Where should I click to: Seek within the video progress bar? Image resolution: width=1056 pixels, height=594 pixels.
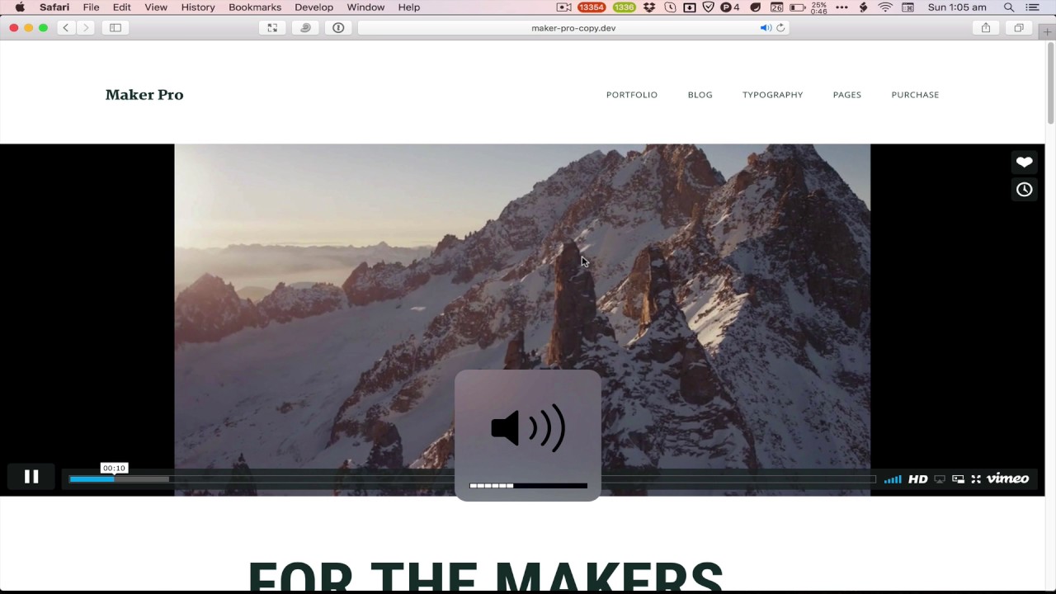coord(472,479)
